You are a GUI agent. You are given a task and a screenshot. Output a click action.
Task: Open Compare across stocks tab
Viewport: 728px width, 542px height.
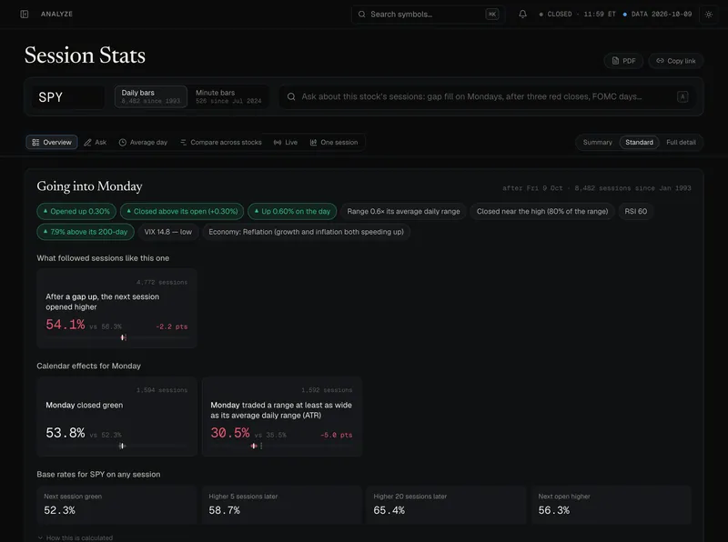(220, 143)
